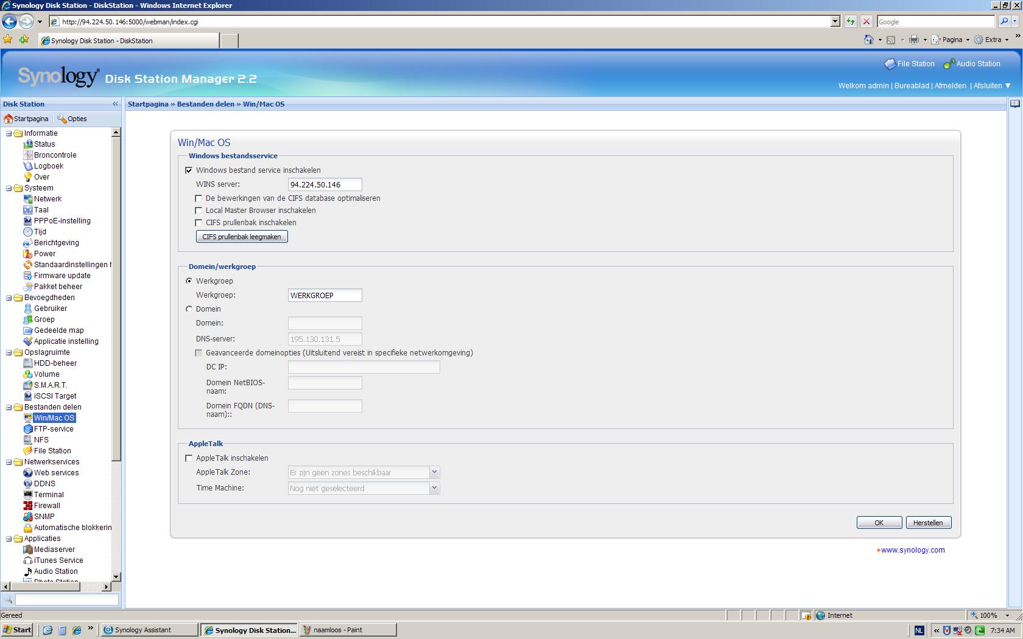Open Gedeelde map settings
This screenshot has height=639, width=1023.
tap(58, 330)
